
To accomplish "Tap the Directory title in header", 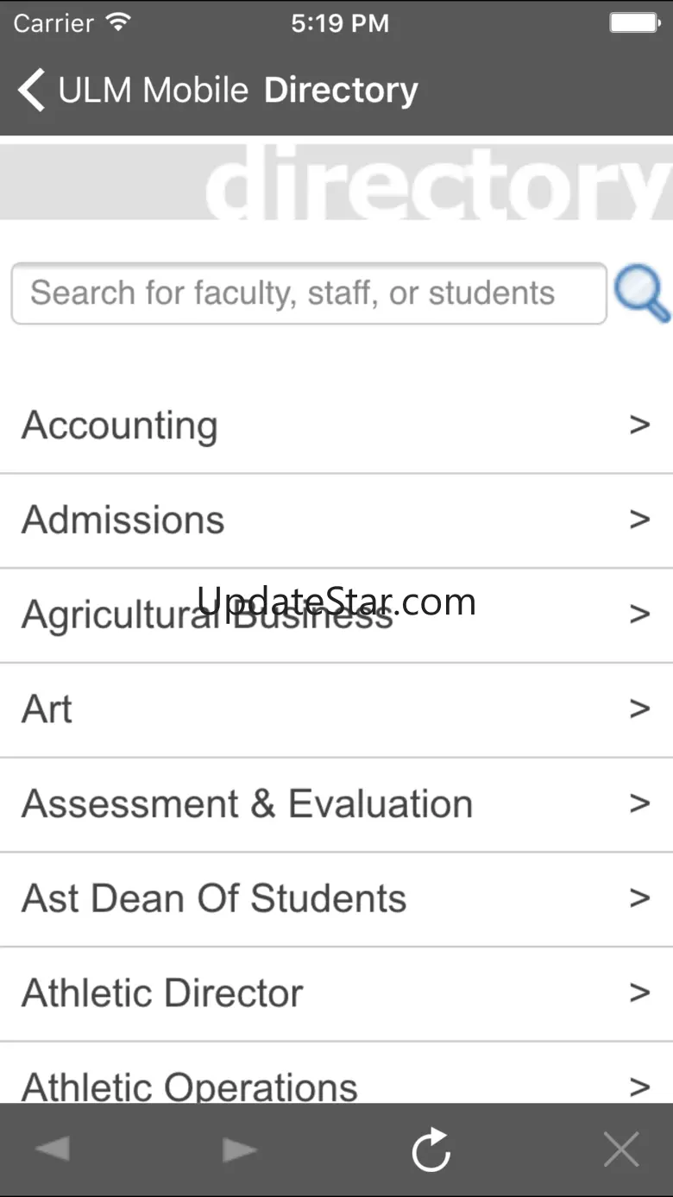I will (341, 91).
